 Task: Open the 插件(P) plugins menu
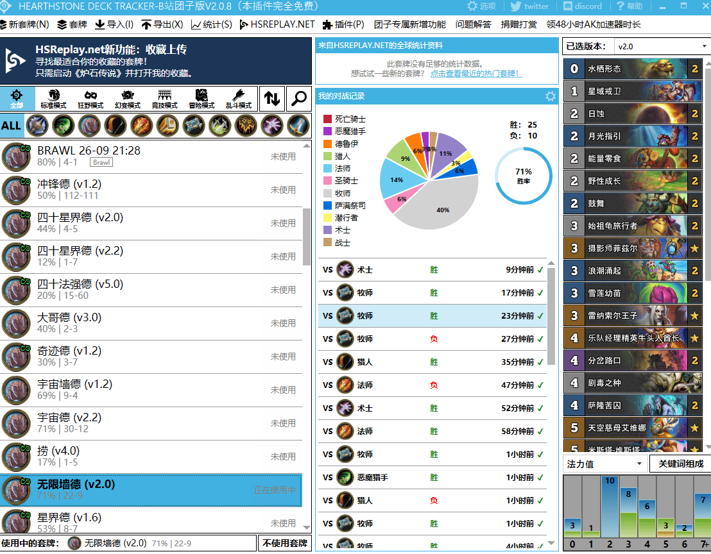point(343,24)
